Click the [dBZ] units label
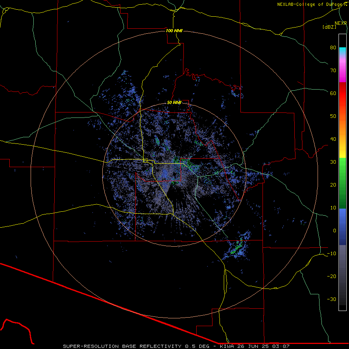The image size is (349, 349). click(329, 27)
